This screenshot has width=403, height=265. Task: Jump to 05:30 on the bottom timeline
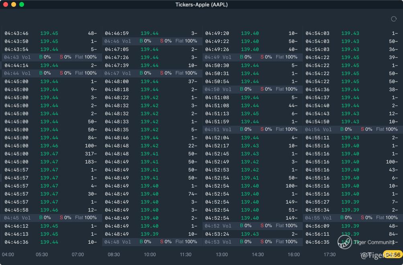(42, 255)
